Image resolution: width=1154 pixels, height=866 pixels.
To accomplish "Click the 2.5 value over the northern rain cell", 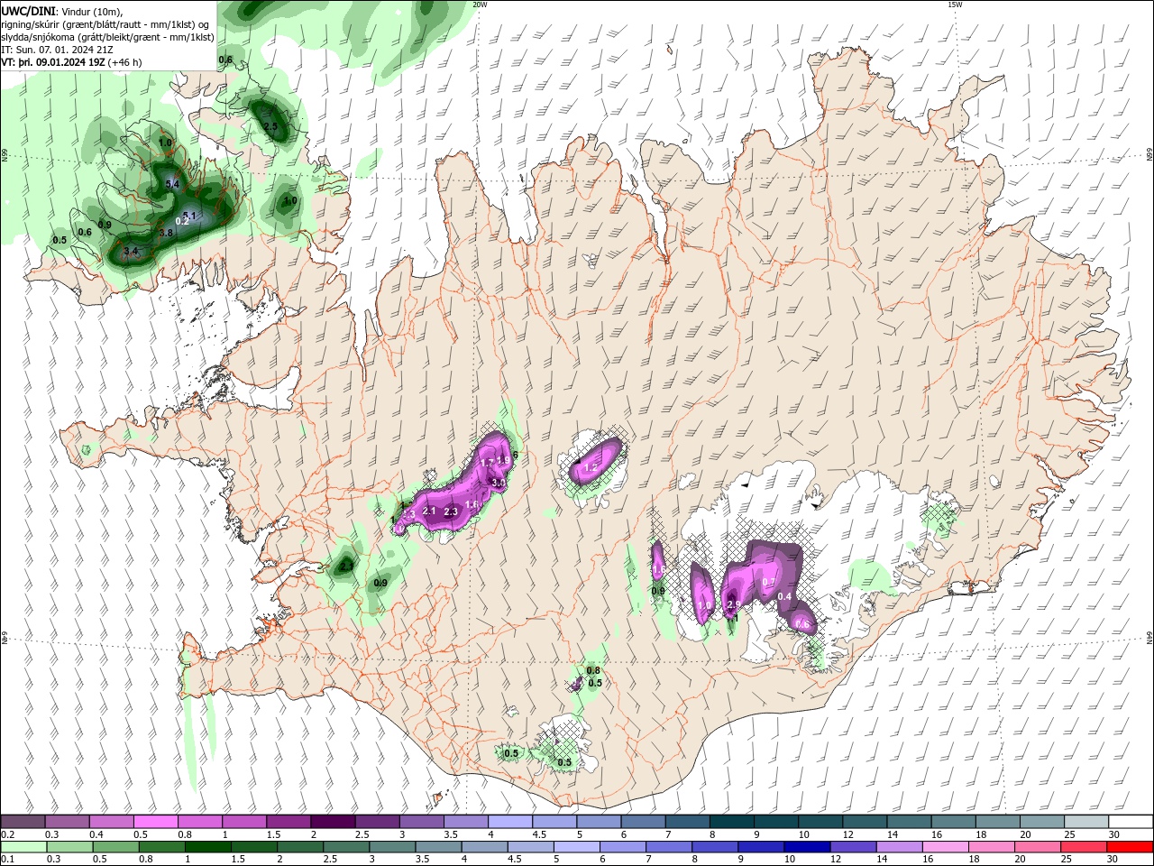I will [270, 126].
